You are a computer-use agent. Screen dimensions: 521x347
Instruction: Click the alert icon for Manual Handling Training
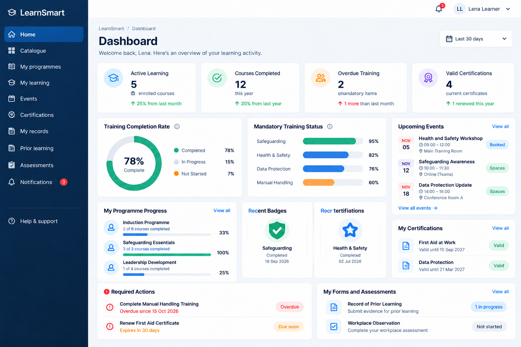[x=110, y=307]
